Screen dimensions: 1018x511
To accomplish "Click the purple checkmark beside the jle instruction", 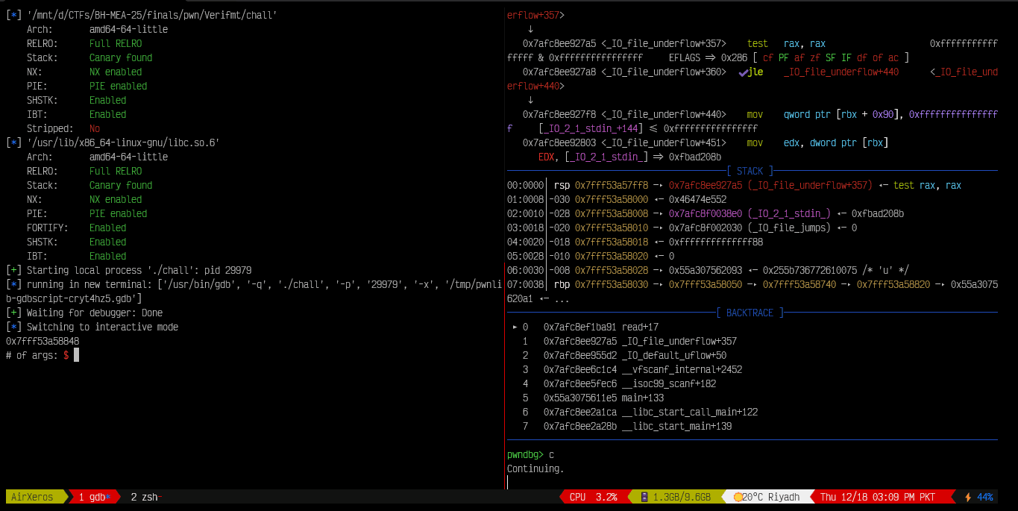I will tap(743, 72).
